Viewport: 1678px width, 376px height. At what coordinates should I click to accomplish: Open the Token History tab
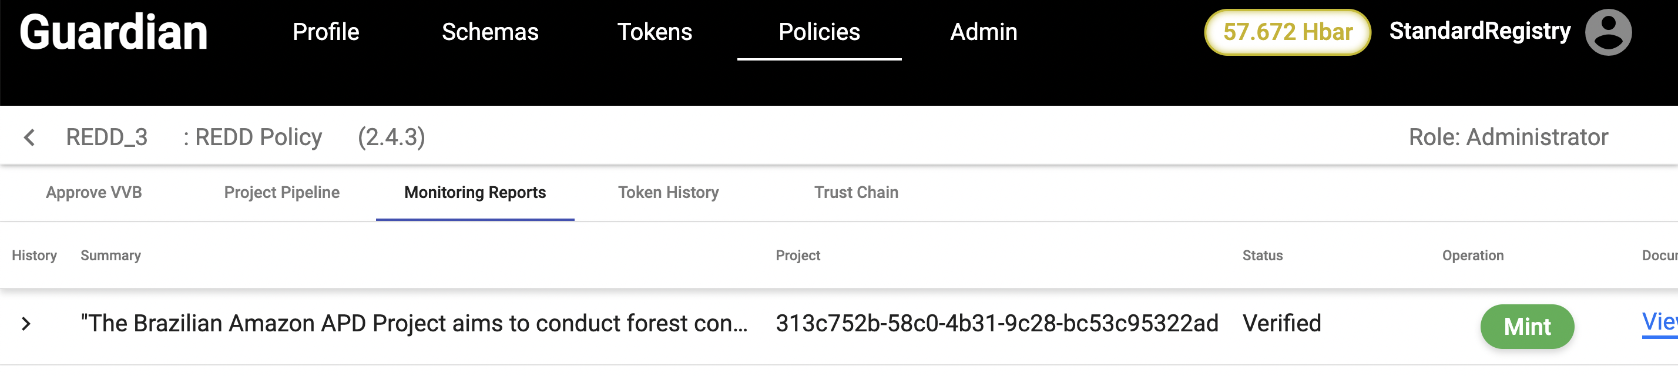[669, 192]
